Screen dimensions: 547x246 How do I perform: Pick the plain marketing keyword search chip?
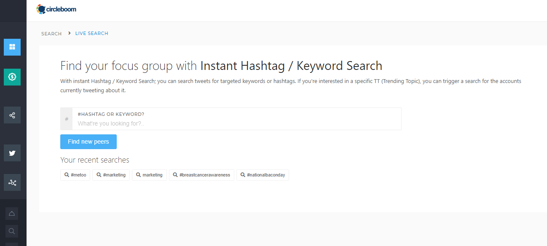149,175
